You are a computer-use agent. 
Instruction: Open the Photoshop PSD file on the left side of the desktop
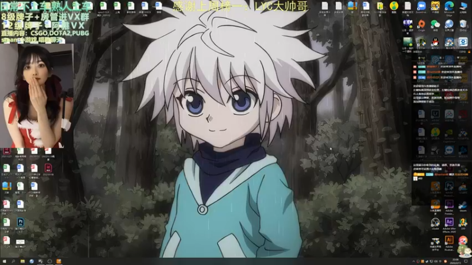tap(20, 223)
